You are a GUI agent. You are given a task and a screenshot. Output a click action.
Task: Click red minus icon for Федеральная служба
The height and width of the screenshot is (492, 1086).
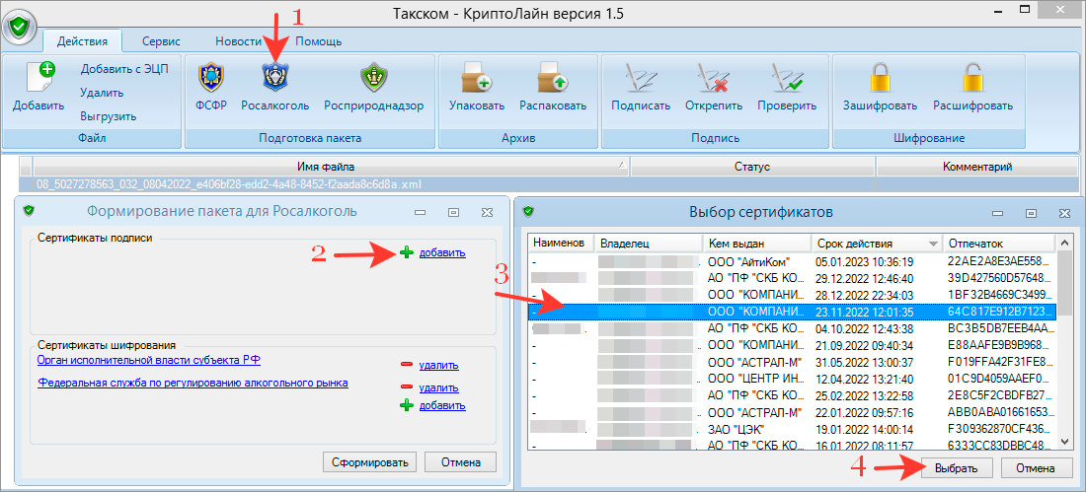[407, 387]
